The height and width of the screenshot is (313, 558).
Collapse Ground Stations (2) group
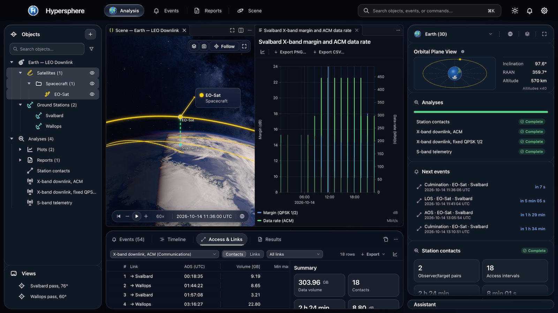[x=20, y=105]
